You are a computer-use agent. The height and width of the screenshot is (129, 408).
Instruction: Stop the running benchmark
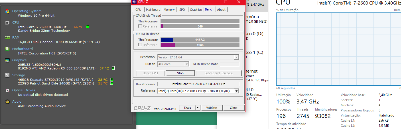(x=180, y=73)
